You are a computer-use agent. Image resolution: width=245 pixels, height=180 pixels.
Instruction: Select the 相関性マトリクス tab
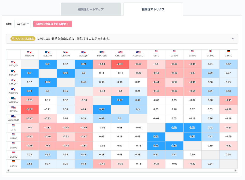[153, 9]
